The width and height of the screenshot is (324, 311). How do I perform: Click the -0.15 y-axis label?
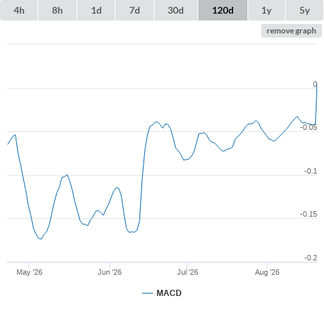coord(308,214)
